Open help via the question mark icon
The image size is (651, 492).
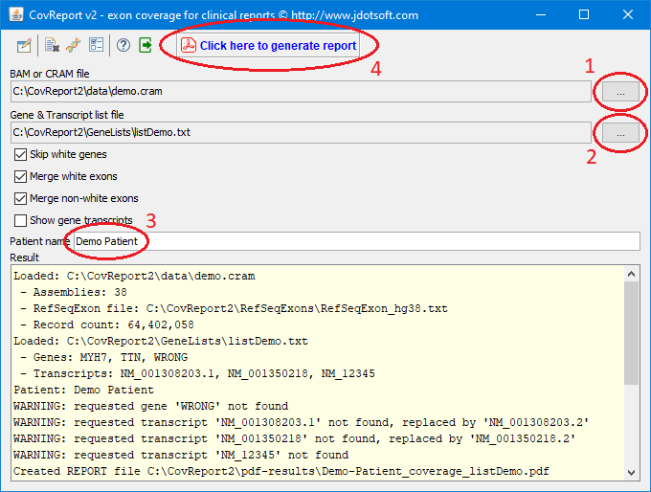(123, 45)
